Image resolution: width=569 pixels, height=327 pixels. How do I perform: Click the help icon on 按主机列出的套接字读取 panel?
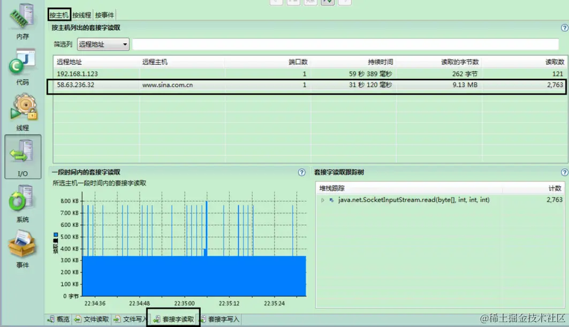pyautogui.click(x=564, y=27)
